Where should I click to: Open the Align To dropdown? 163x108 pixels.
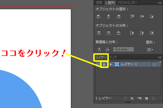tap(150, 49)
